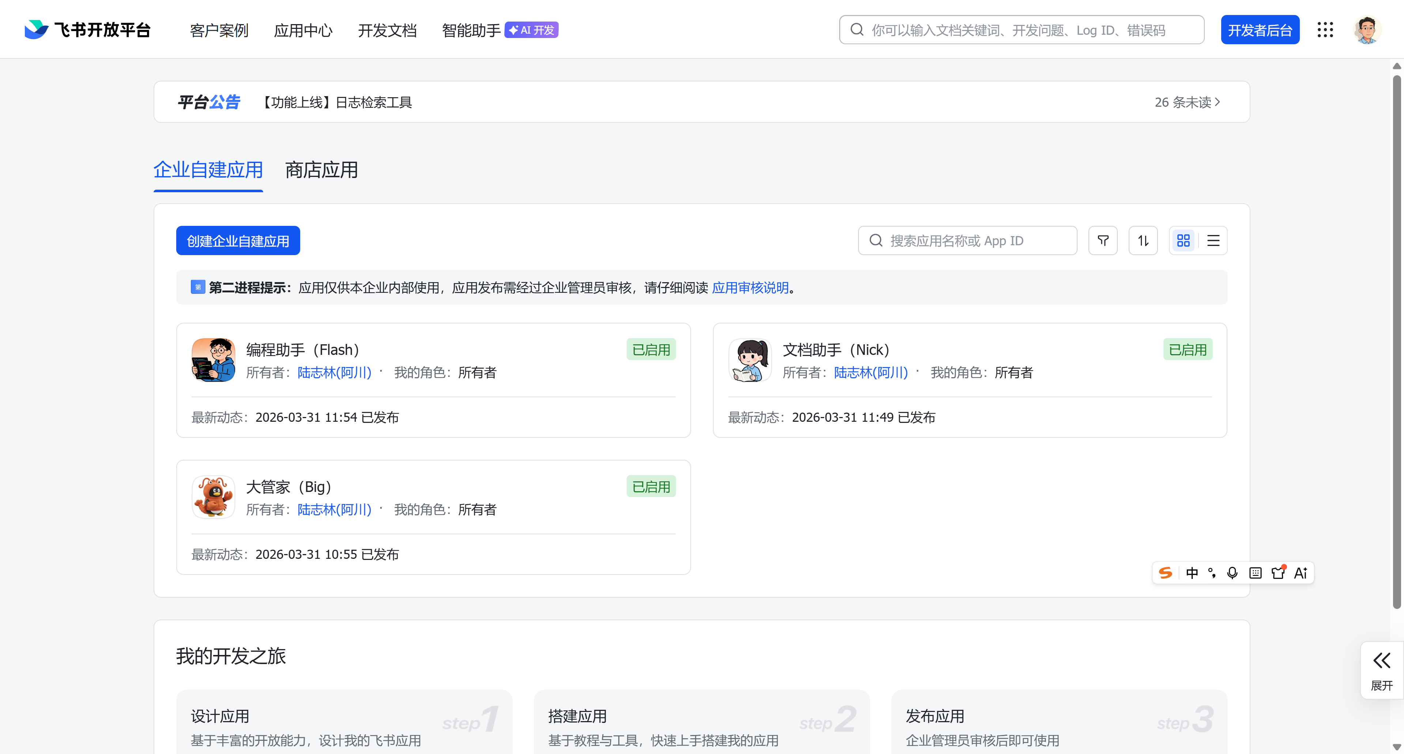Focus the 搜索应用名称或 App ID field
This screenshot has height=754, width=1404.
967,240
